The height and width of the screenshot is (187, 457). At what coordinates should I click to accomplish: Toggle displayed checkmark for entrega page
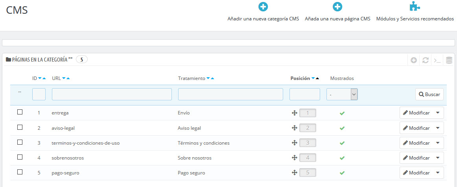342,113
